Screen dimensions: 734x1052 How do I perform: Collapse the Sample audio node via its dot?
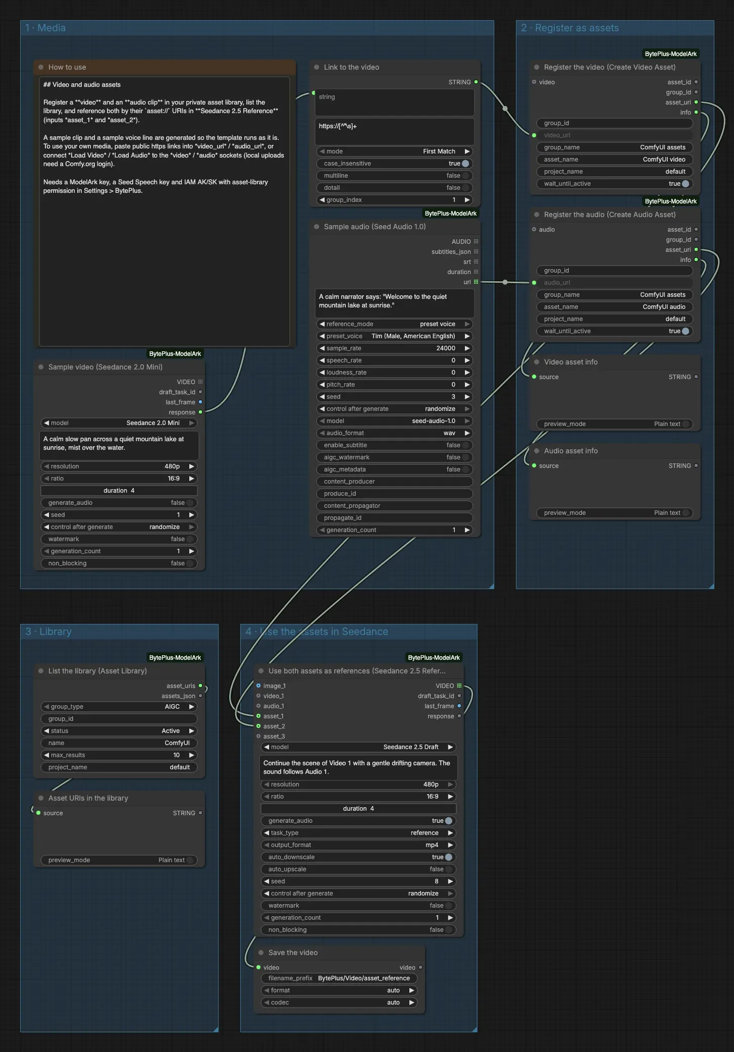click(x=317, y=227)
